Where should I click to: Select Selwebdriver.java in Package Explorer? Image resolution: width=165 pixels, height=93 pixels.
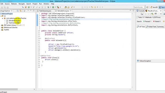point(14,21)
